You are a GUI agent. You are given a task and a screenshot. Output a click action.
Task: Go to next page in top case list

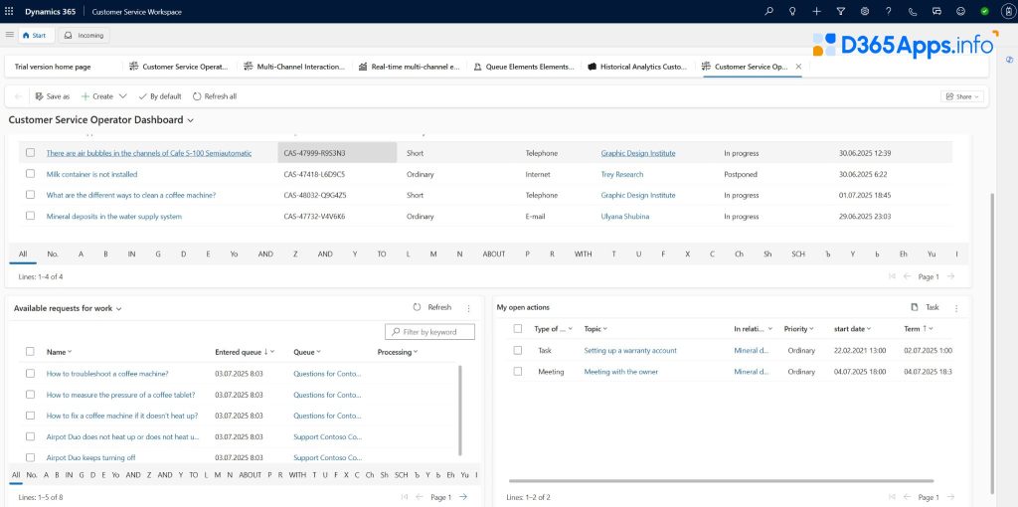(950, 276)
